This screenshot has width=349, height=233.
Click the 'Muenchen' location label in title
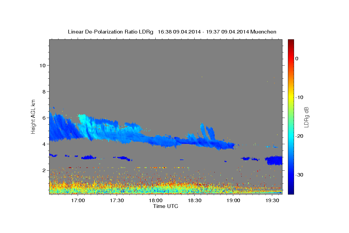click(263, 32)
